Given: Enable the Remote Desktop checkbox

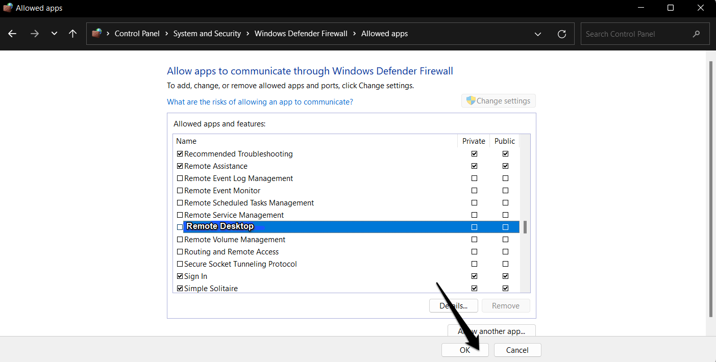Looking at the screenshot, I should tap(180, 227).
